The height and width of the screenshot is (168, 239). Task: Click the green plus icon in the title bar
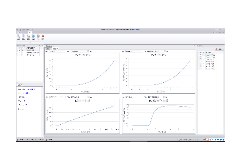[x=17, y=30]
